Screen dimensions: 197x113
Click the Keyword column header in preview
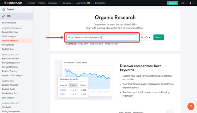click(x=63, y=85)
